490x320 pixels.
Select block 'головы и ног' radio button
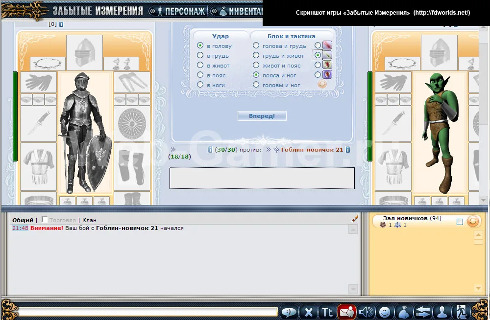coord(256,85)
